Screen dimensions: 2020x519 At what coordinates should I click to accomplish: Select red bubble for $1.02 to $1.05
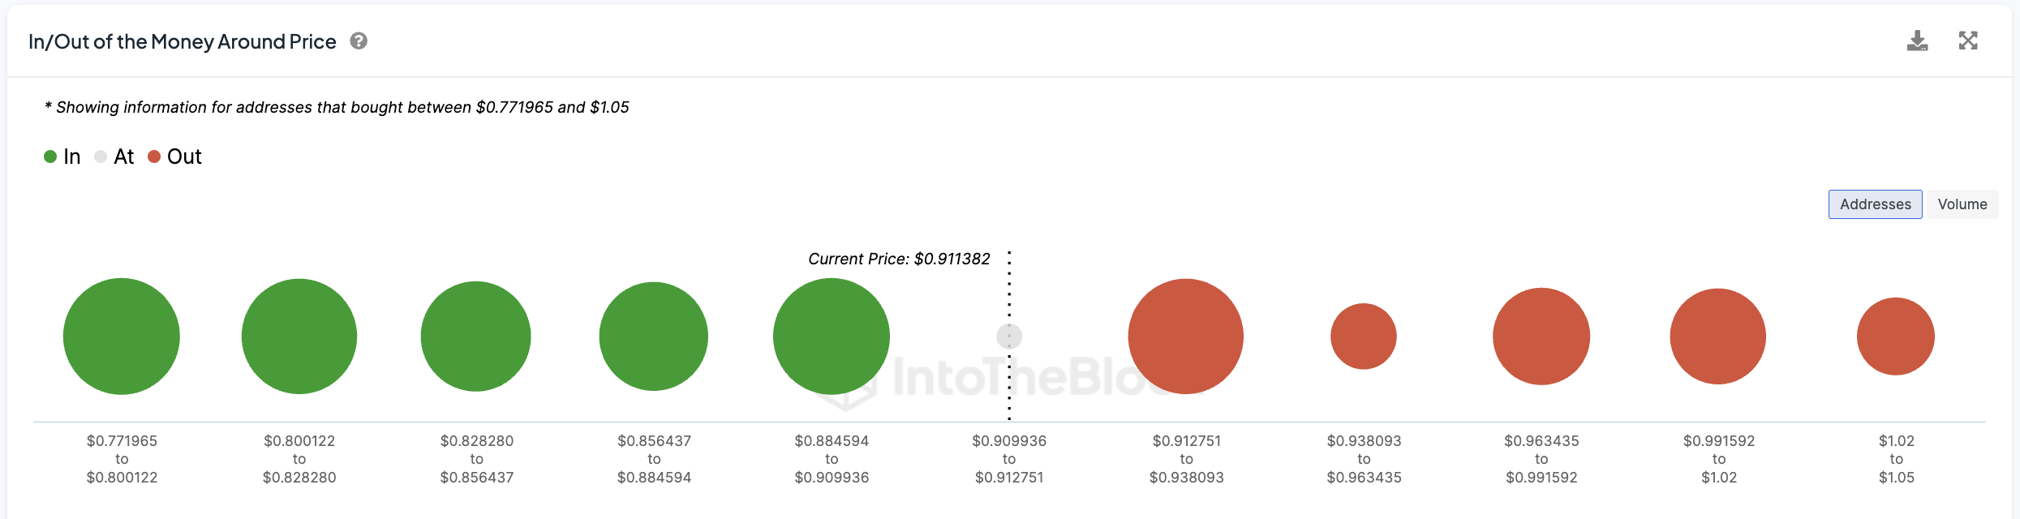[1896, 337]
